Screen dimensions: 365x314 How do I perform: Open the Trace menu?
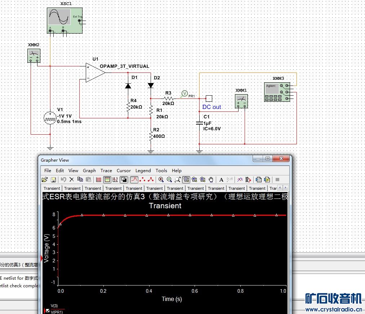click(x=106, y=170)
